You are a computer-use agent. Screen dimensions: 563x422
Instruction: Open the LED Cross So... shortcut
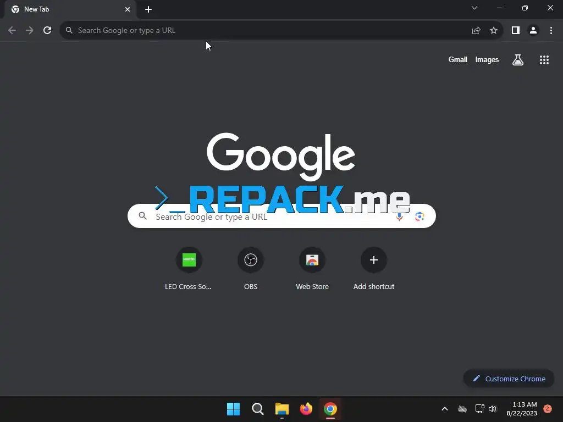point(189,268)
